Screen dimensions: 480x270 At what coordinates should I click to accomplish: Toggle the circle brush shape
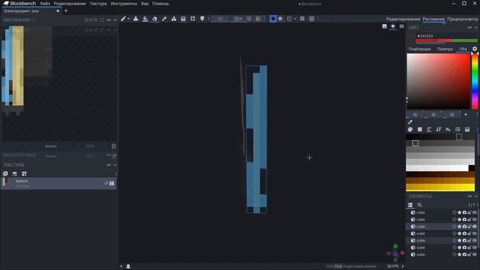(x=280, y=19)
